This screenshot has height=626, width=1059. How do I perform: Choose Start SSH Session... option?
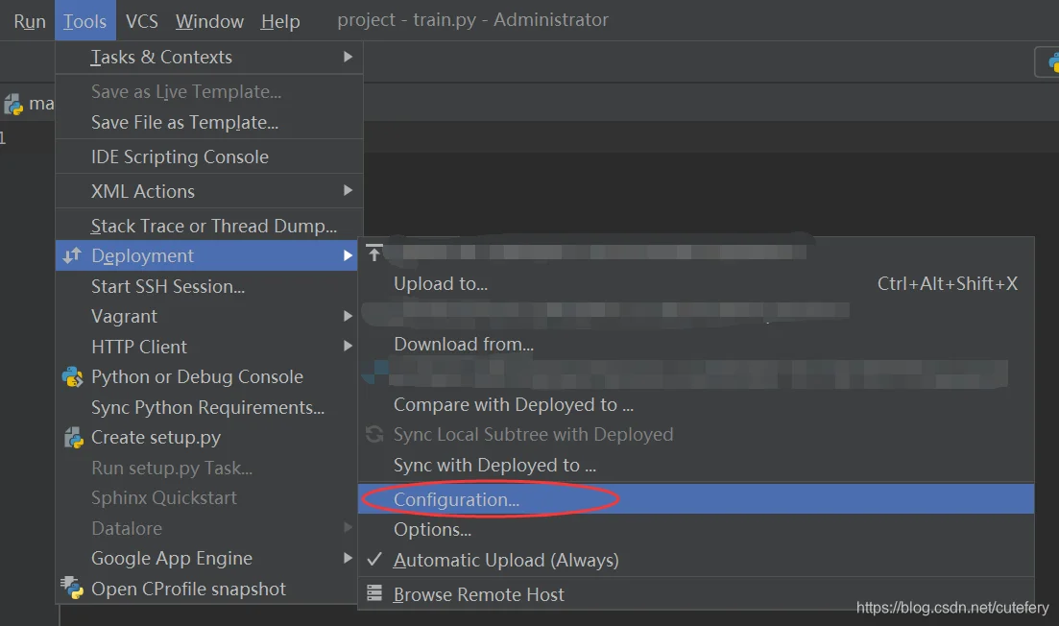click(168, 286)
